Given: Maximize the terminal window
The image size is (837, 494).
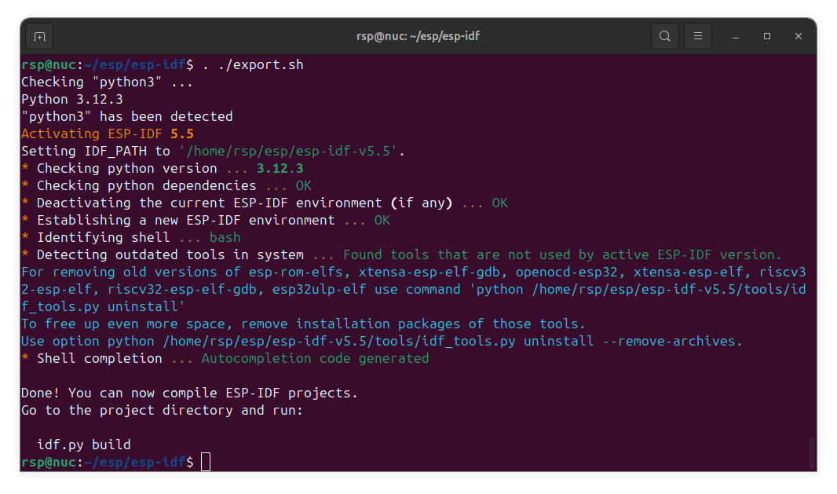Looking at the screenshot, I should coord(767,36).
